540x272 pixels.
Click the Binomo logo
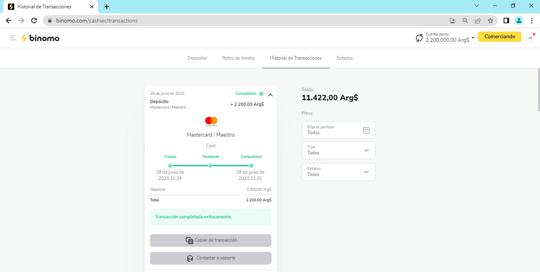pyautogui.click(x=40, y=38)
